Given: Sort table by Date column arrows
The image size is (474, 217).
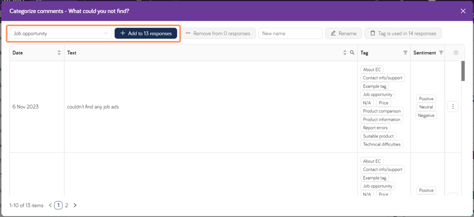Looking at the screenshot, I should click(x=59, y=53).
